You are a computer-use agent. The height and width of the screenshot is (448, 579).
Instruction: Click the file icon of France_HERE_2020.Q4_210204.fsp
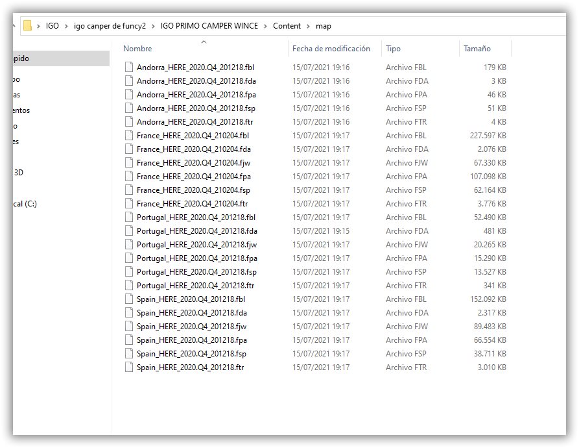(129, 190)
